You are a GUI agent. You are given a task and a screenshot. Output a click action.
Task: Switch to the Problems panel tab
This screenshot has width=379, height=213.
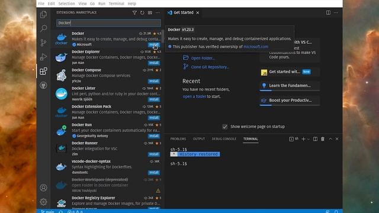[x=178, y=139]
